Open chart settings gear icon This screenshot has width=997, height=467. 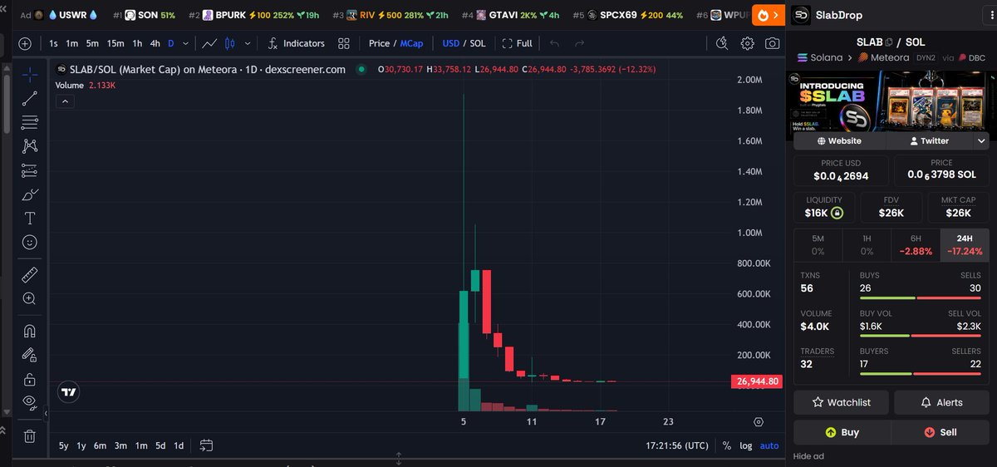pos(747,43)
